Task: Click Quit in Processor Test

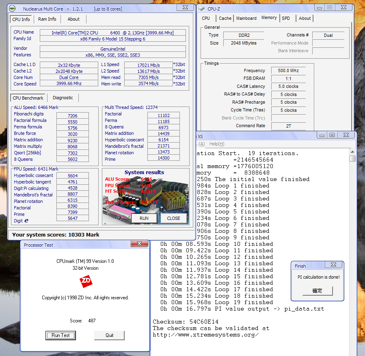Action: [109, 335]
